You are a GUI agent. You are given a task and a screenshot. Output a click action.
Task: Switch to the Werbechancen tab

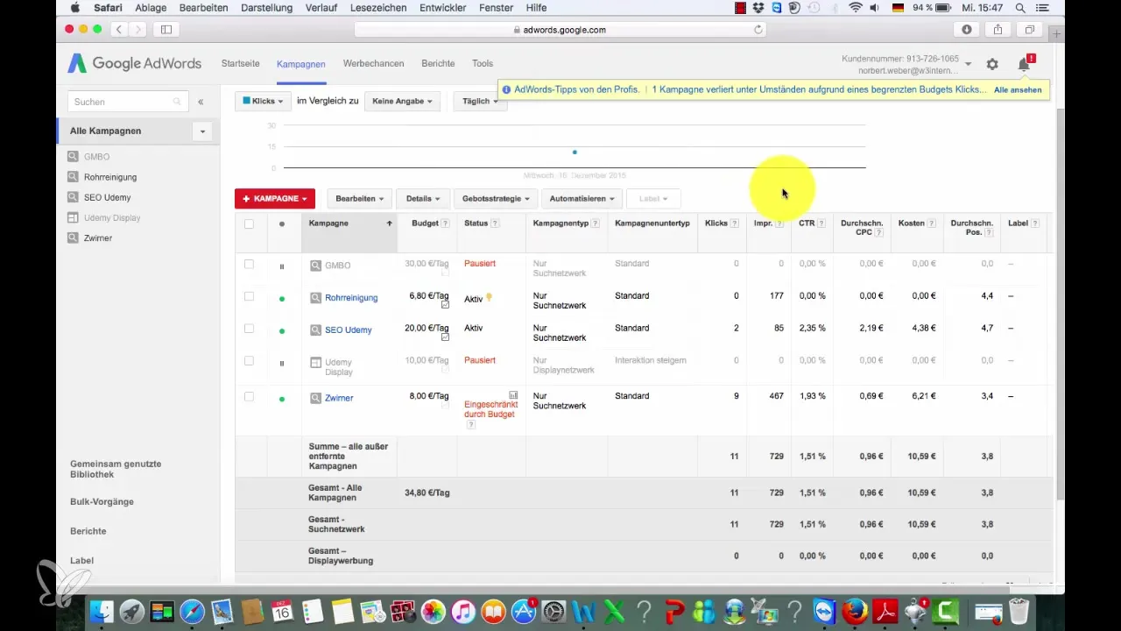pyautogui.click(x=373, y=64)
